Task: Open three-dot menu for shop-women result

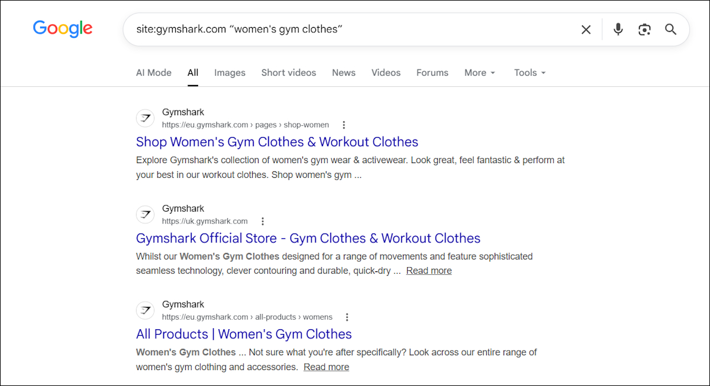Action: pyautogui.click(x=344, y=125)
